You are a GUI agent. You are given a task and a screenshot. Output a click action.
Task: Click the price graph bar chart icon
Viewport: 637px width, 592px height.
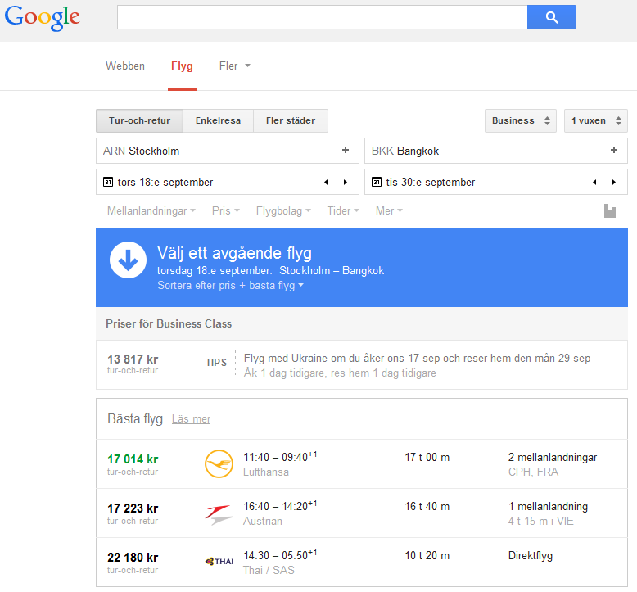tap(609, 211)
